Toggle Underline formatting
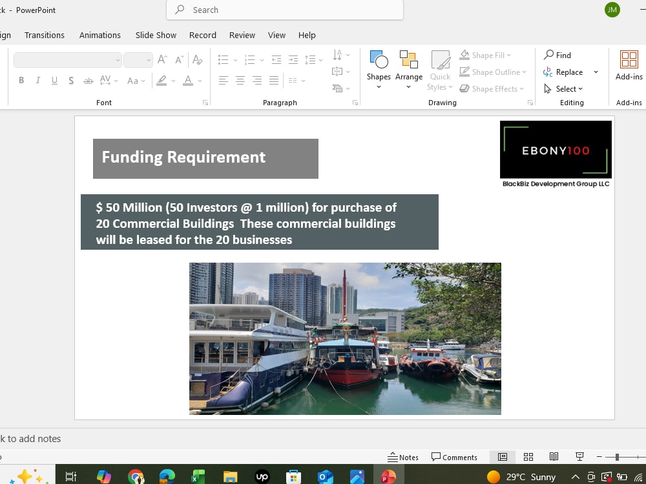 pos(54,80)
